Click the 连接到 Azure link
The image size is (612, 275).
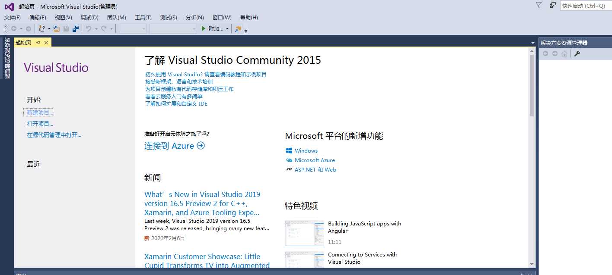click(169, 146)
